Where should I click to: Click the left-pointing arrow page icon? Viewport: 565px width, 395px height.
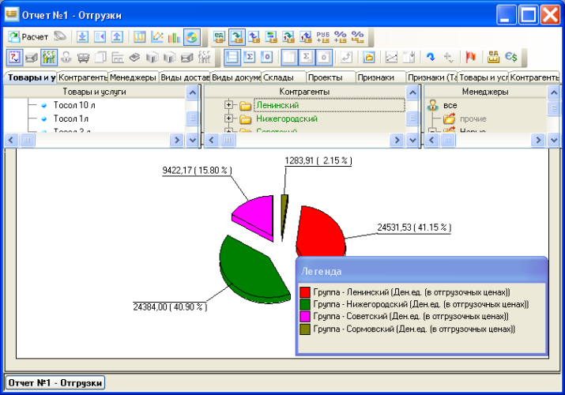(100, 36)
